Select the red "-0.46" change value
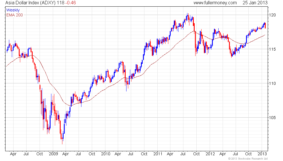The image size is (283, 161). point(70,3)
